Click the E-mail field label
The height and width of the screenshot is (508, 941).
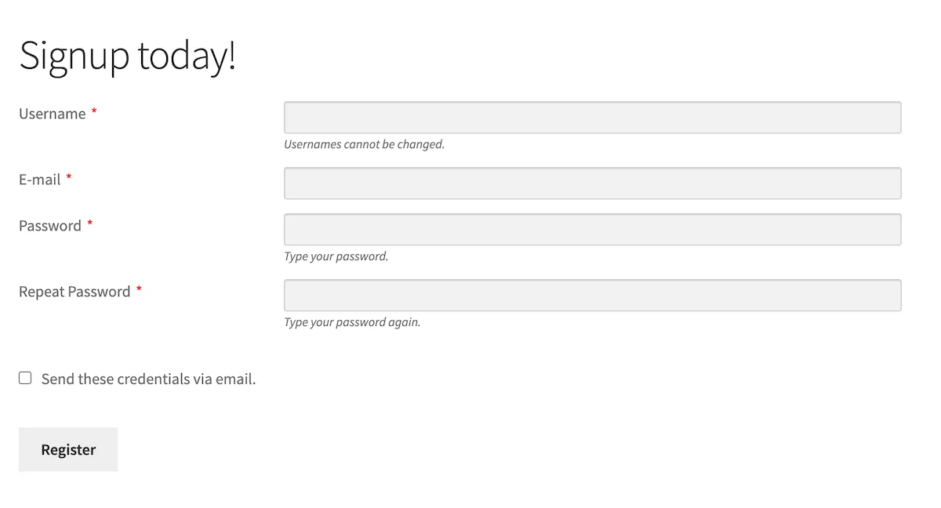(x=39, y=180)
